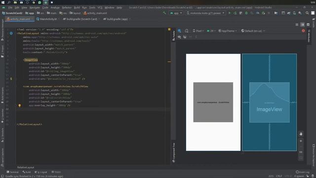Open the profiler gauge icon in toolbar
The height and width of the screenshot is (178, 316).
click(258, 13)
